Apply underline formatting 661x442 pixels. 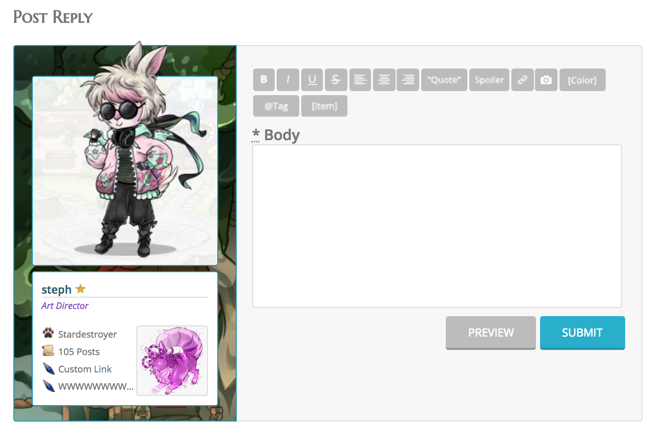(x=312, y=80)
